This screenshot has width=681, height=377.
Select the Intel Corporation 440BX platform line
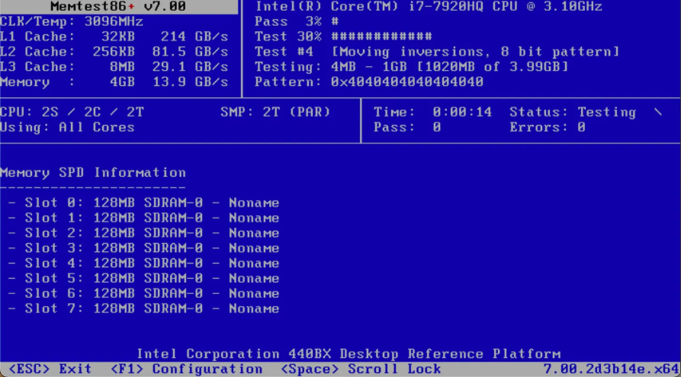(349, 354)
